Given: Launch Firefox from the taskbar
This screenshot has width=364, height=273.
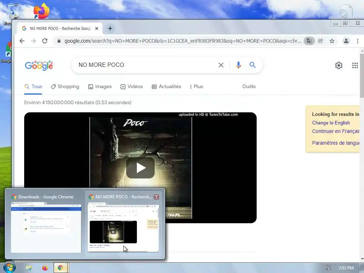Looking at the screenshot, I should 45,268.
